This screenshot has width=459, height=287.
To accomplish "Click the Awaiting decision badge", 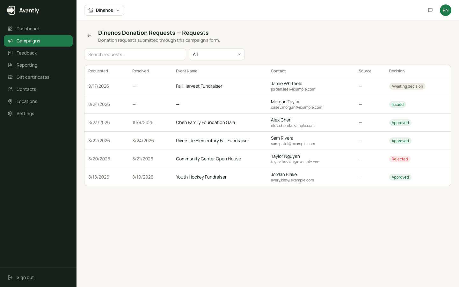I will tap(407, 86).
